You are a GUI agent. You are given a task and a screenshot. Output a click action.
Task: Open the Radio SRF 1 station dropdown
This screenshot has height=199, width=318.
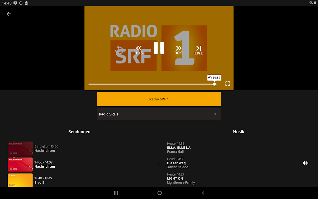tap(159, 114)
